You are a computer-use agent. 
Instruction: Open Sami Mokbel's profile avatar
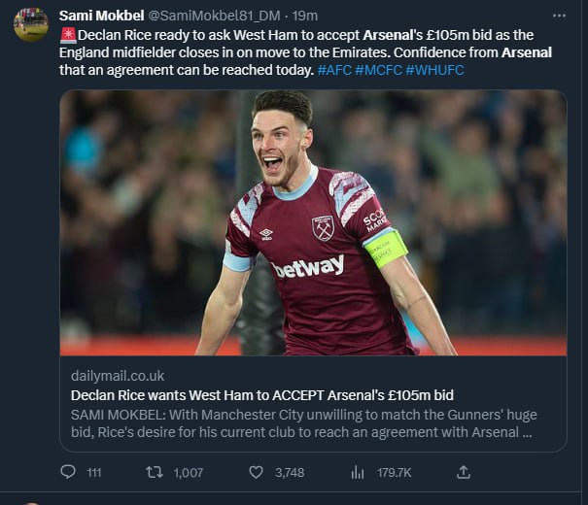coord(31,24)
